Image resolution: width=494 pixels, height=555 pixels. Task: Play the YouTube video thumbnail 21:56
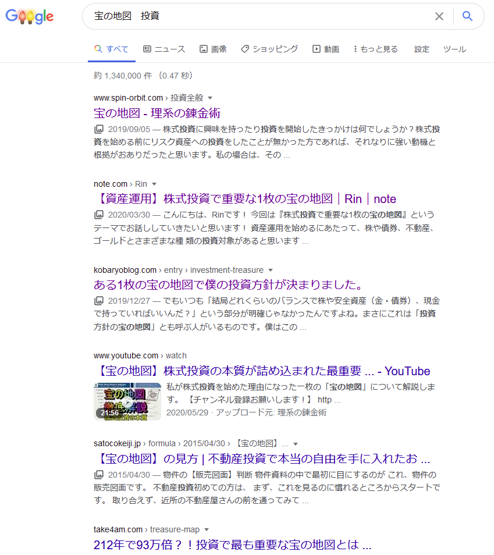point(127,401)
